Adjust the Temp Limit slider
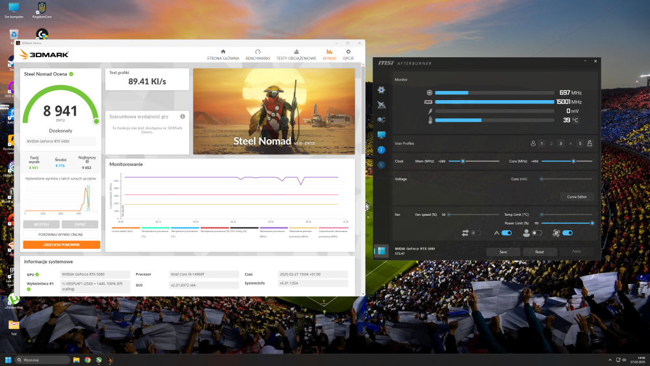The width and height of the screenshot is (650, 366). 567,215
